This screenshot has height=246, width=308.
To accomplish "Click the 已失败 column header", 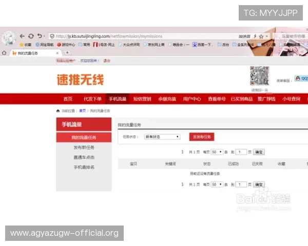I will (257, 164).
